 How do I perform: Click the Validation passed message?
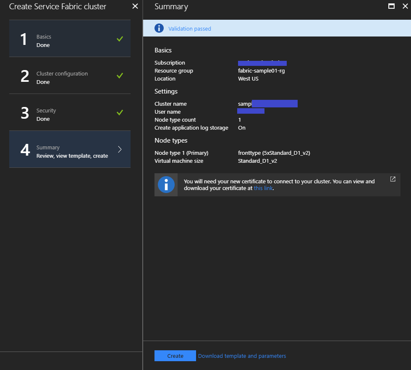(x=189, y=29)
